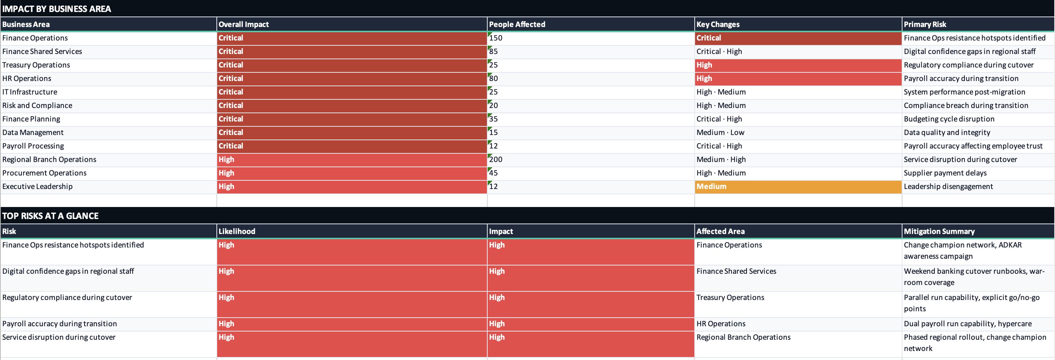
Task: Click the people affected value '200'
Action: [x=591, y=159]
